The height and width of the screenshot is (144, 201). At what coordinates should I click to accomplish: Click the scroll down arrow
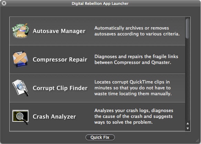tap(188, 129)
